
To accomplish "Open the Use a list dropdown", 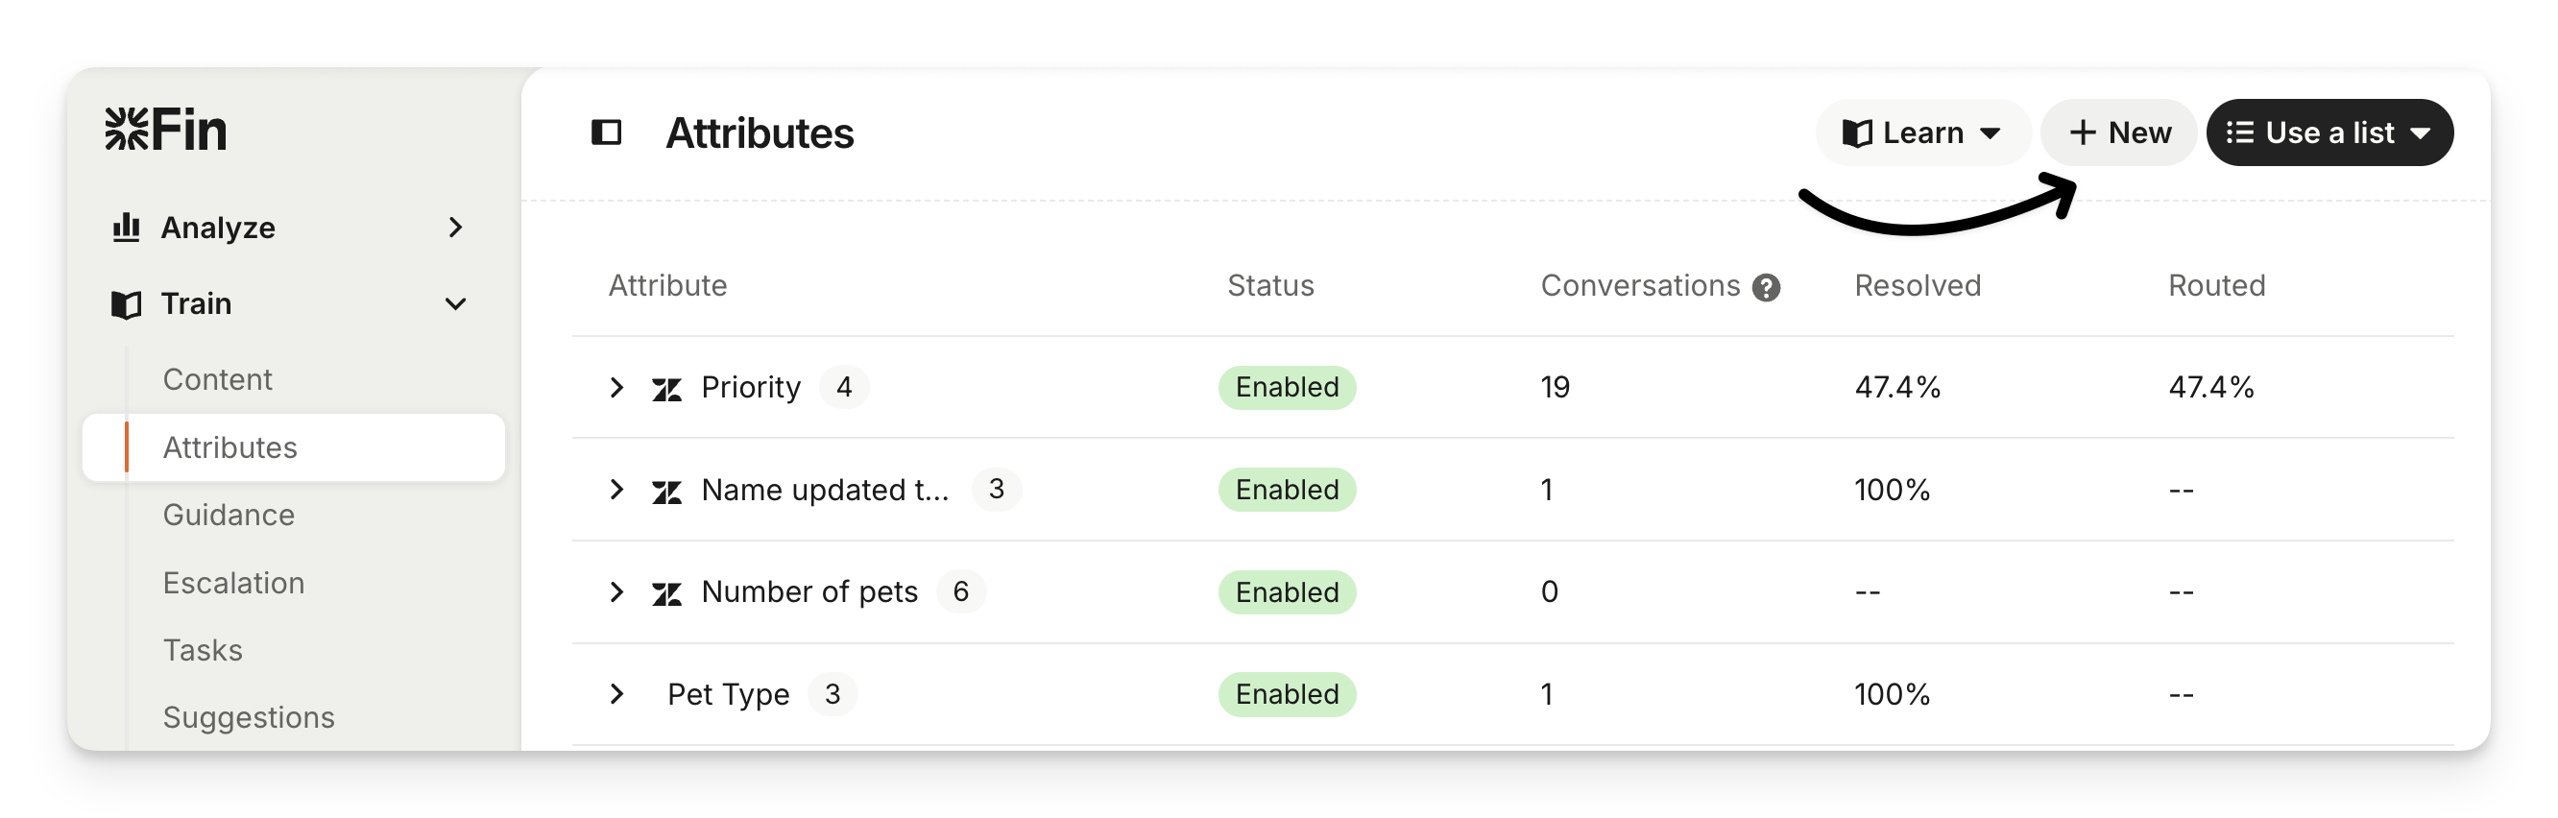I will [x=2329, y=133].
